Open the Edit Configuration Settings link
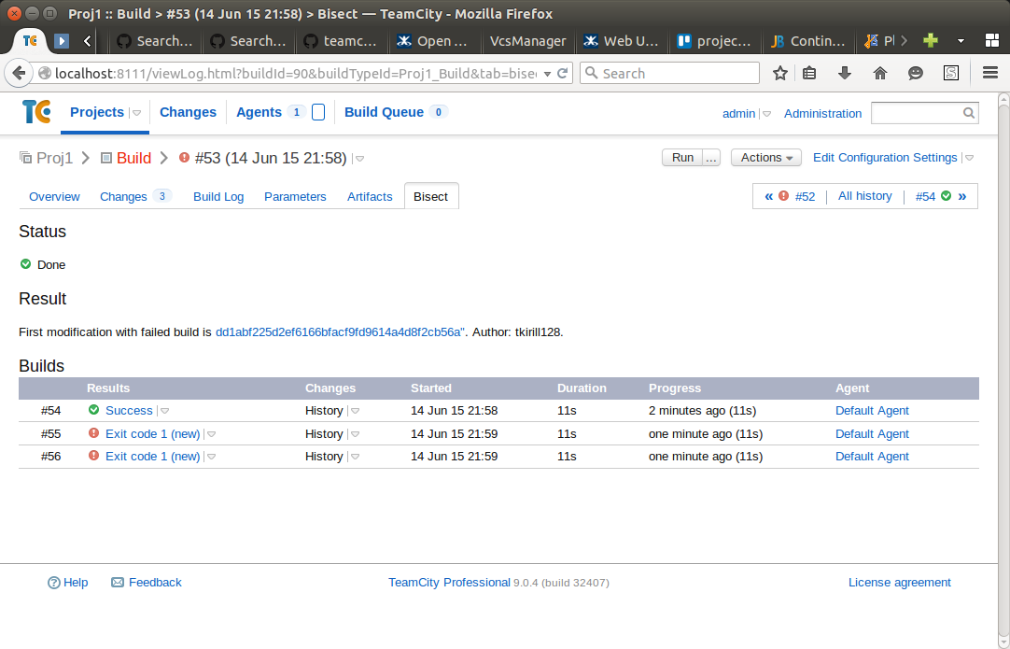This screenshot has width=1010, height=649. click(x=885, y=157)
